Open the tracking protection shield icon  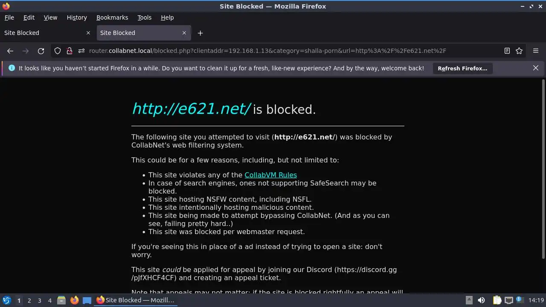58,51
